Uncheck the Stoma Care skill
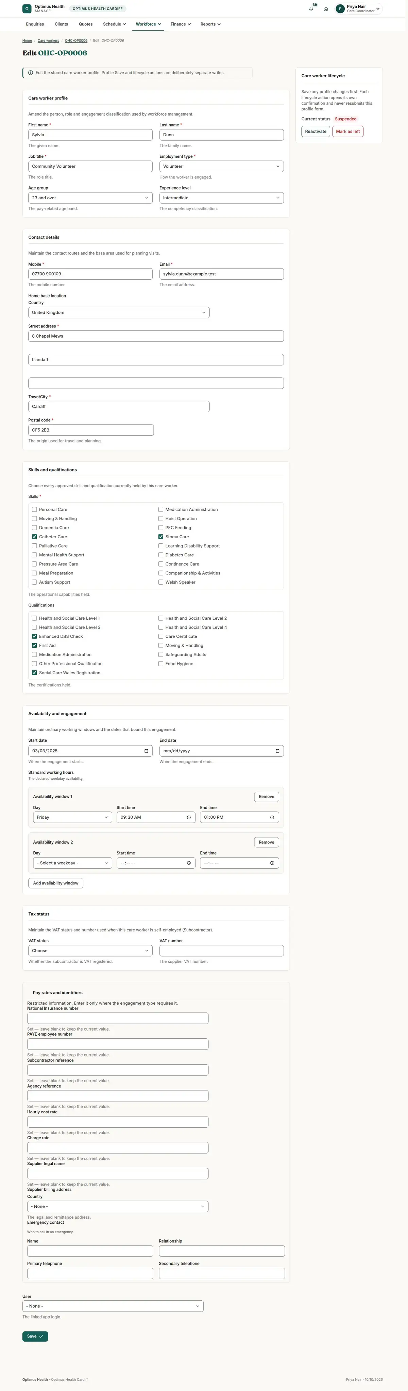This screenshot has height=1391, width=408. pos(160,537)
